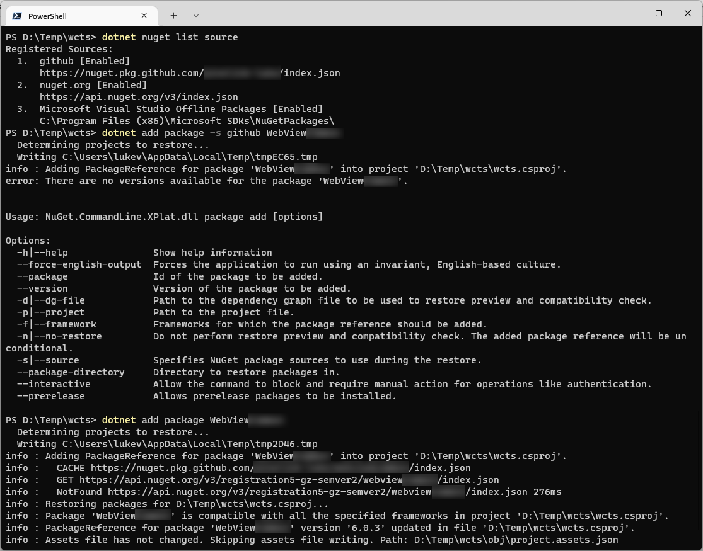Screen dimensions: 703x551
Task: Click the '--force-english-output' option
Action: click(x=79, y=264)
